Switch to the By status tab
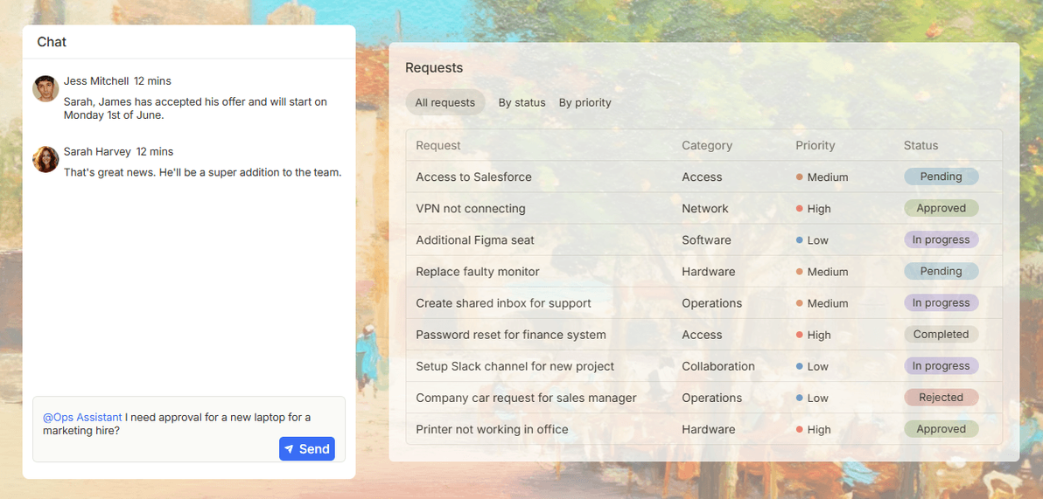This screenshot has width=1043, height=499. coord(522,102)
